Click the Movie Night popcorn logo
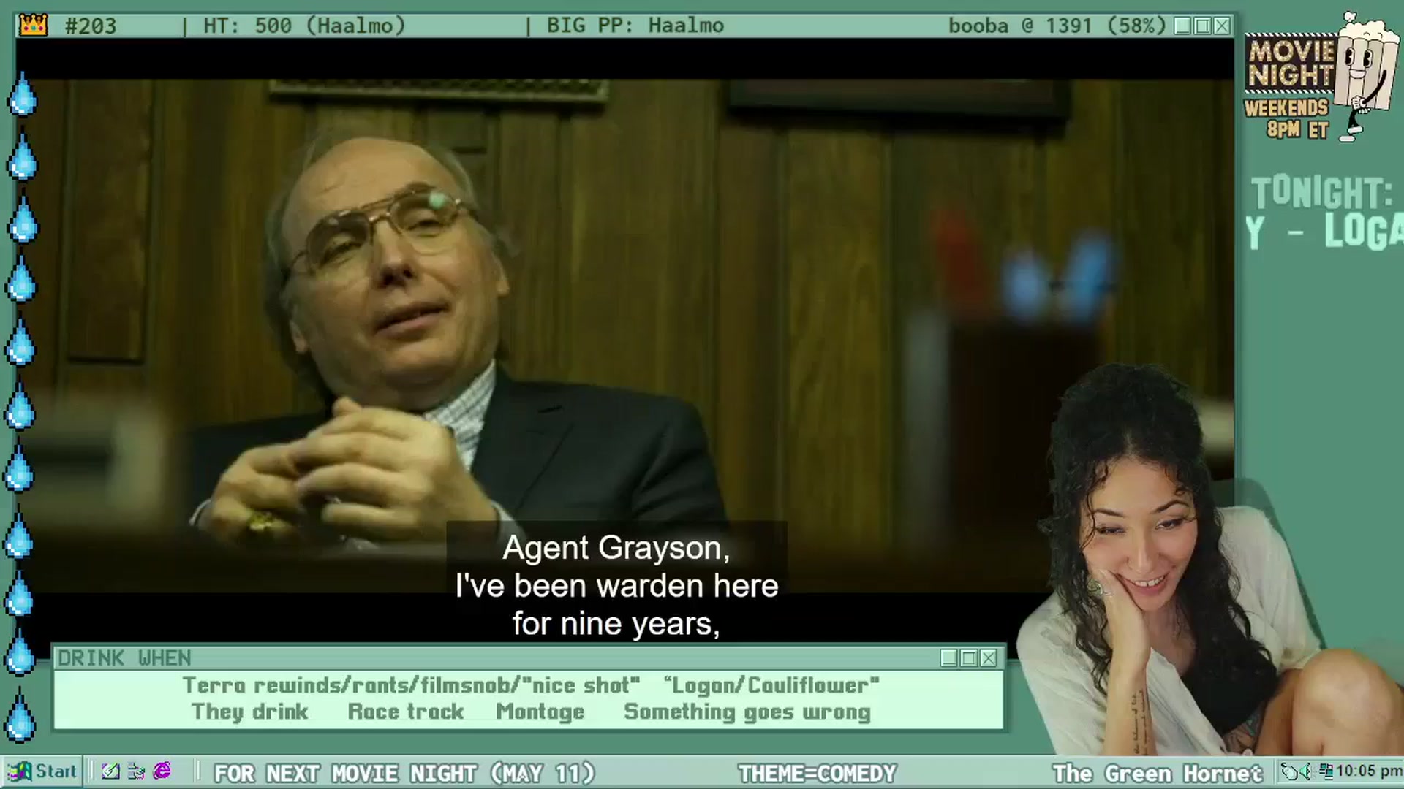Image resolution: width=1404 pixels, height=789 pixels. coord(1321,77)
